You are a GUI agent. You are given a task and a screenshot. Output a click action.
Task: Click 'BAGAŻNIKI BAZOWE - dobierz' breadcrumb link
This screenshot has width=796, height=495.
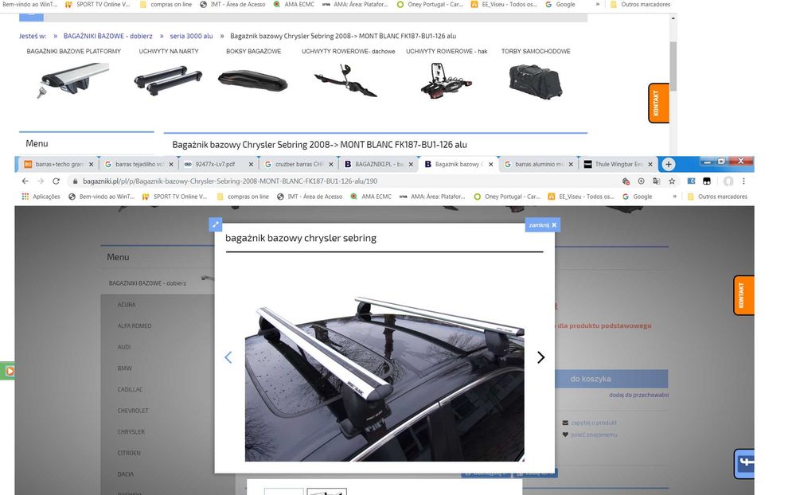click(107, 36)
